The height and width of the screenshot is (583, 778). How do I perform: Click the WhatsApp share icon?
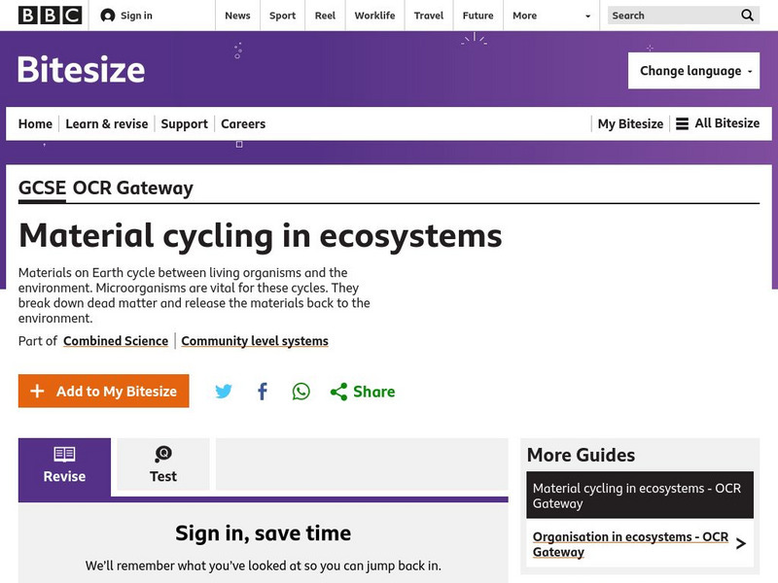click(301, 391)
